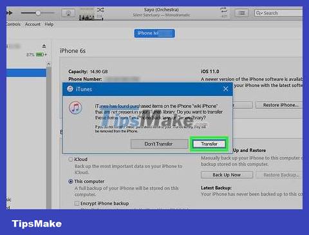
Task: Open the search magnifier dropdown
Action: coord(259,13)
